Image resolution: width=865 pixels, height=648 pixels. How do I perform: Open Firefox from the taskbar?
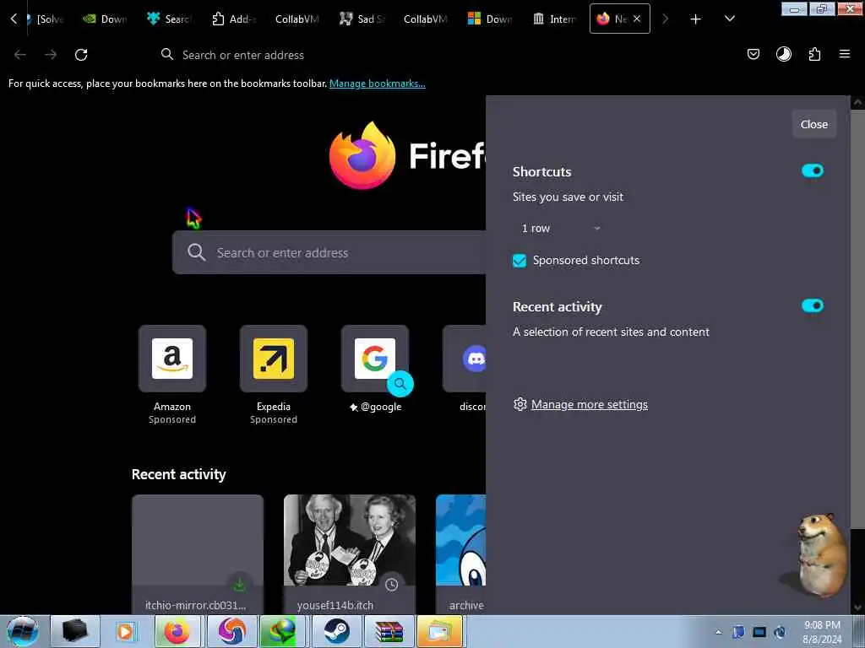(176, 631)
